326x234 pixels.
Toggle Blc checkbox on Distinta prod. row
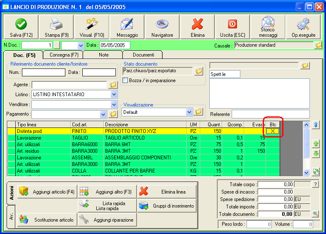point(272,131)
